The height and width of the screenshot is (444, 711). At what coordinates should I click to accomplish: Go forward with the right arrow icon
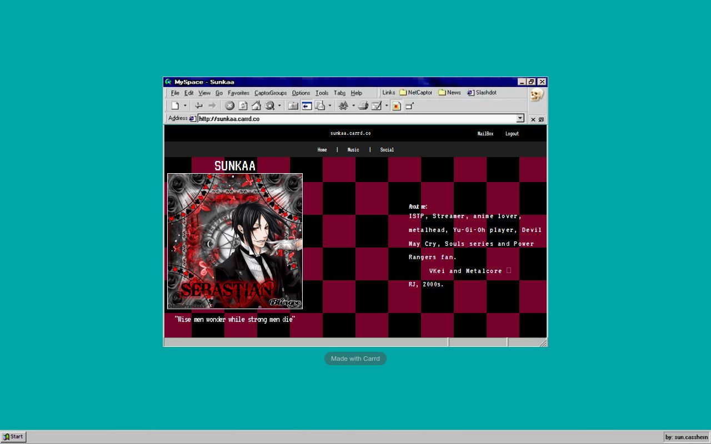(x=212, y=105)
